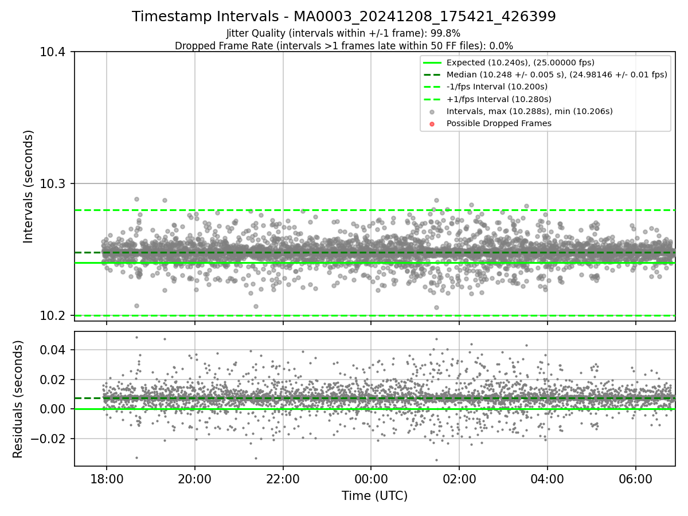Click the 00:00 time tick label
688x516 pixels.
tap(371, 479)
